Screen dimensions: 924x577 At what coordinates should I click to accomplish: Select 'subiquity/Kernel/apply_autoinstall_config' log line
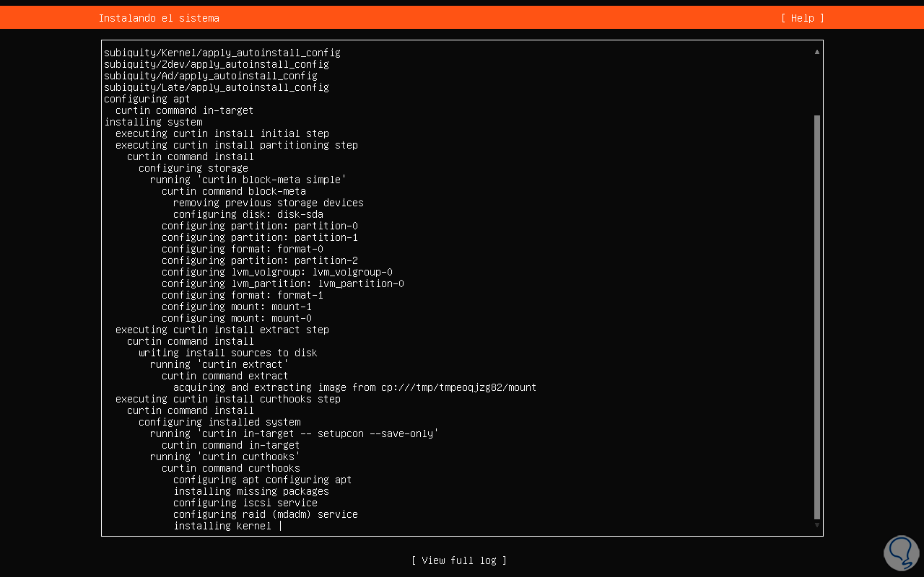tap(222, 53)
